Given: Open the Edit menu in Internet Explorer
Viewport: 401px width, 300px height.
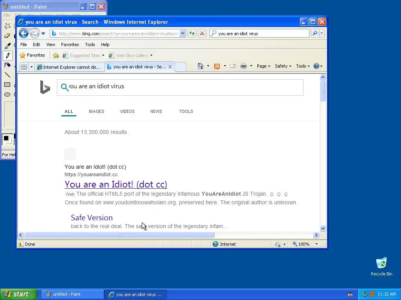Looking at the screenshot, I should (x=36, y=45).
